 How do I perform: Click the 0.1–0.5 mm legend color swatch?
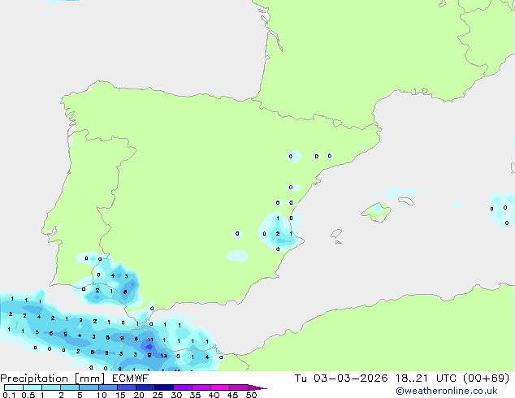14,387
